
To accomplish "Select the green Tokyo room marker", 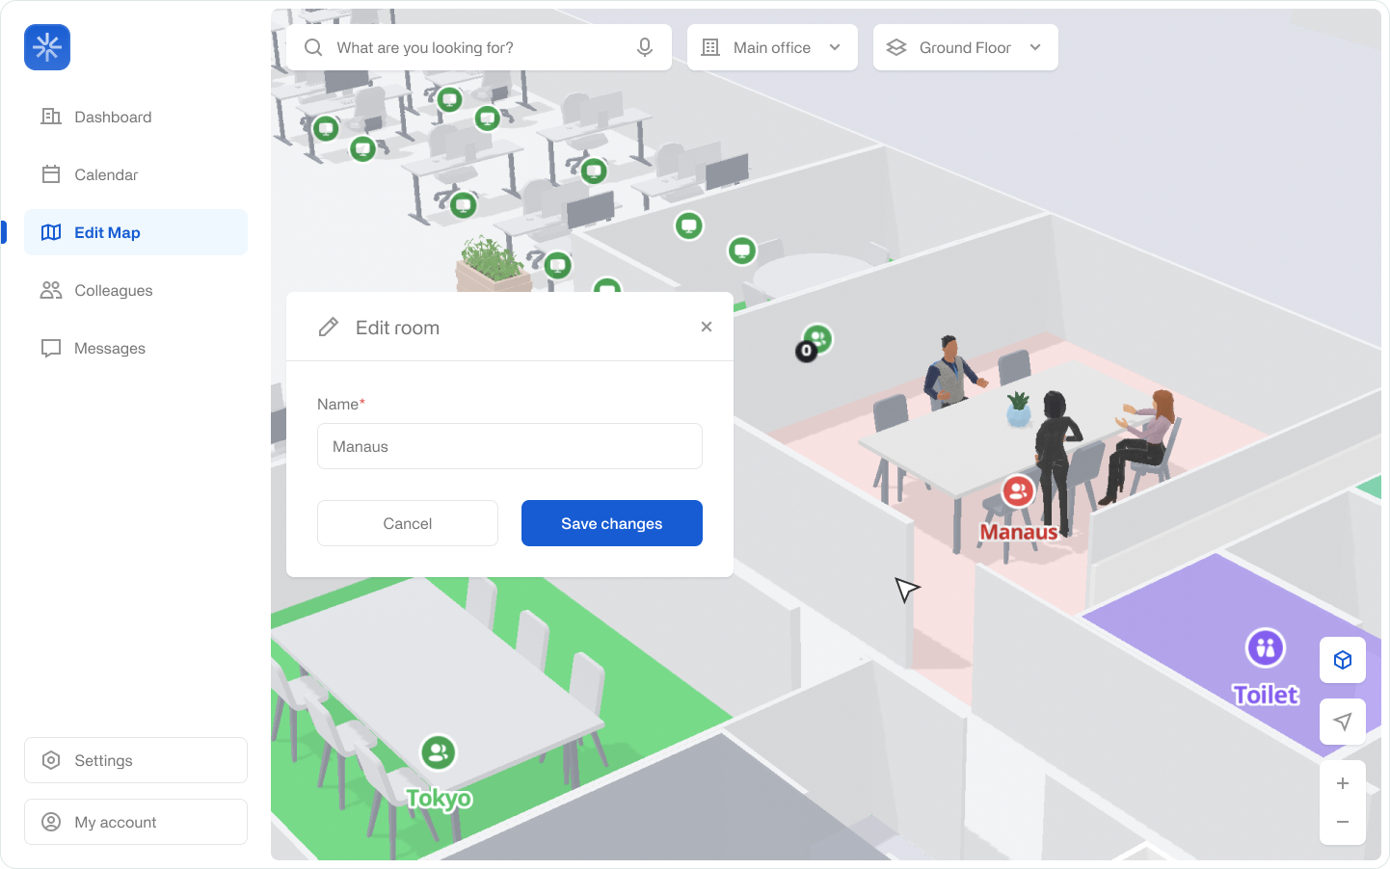I will coord(439,752).
